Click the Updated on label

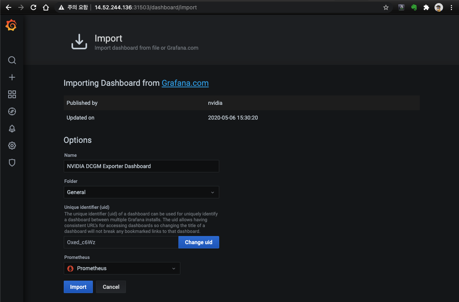coord(80,118)
